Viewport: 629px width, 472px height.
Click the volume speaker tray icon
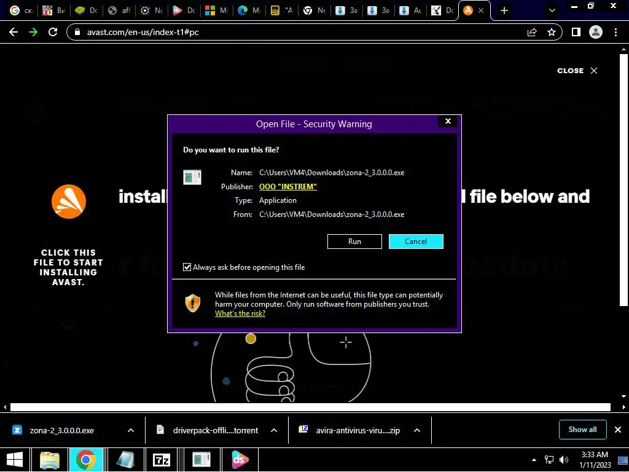564,460
